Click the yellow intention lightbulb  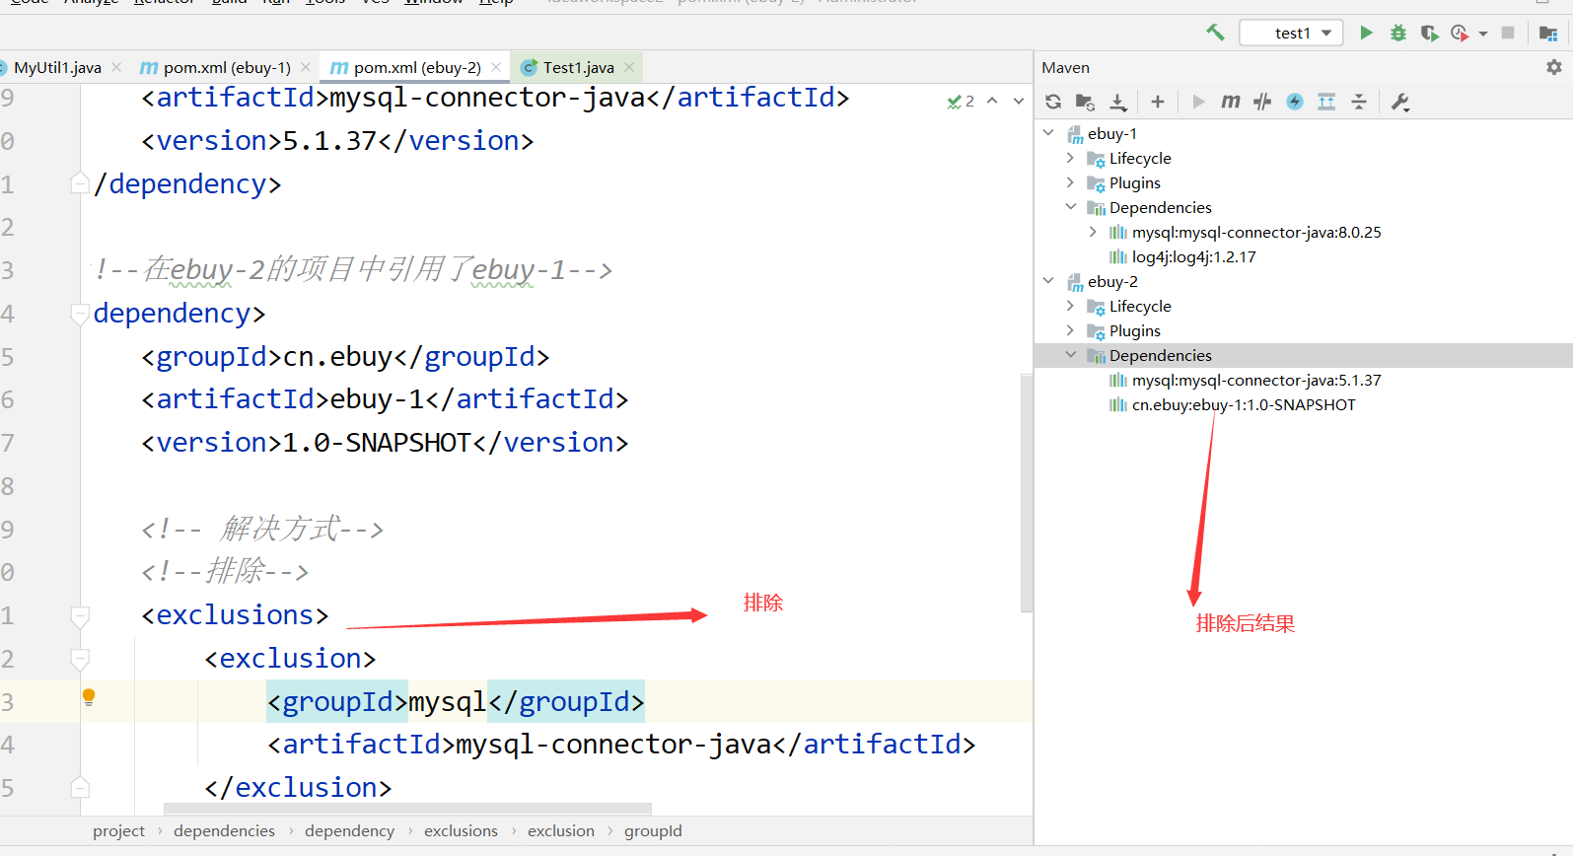click(89, 698)
